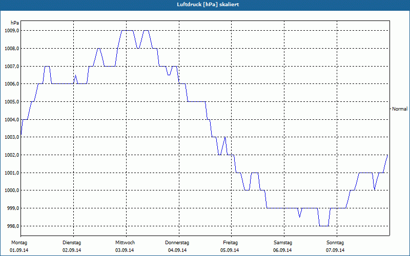Click the 1004,0 y-axis value

(12, 120)
